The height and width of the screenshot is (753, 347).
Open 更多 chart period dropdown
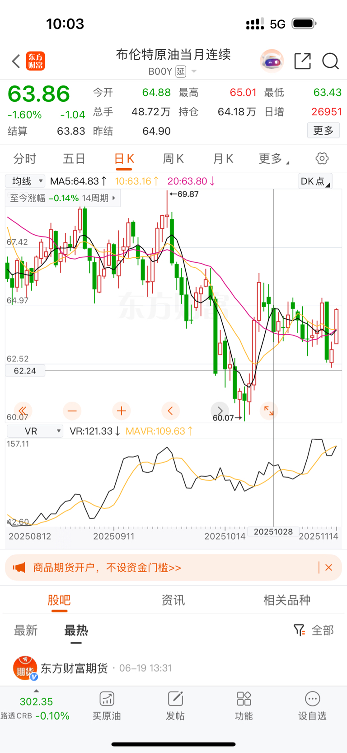click(274, 159)
